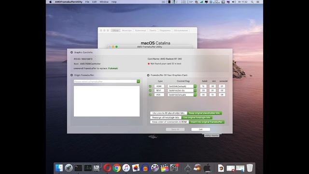The width and height of the screenshot is (309, 174).
Task: Open the Window menu
Action: coord(104,2)
